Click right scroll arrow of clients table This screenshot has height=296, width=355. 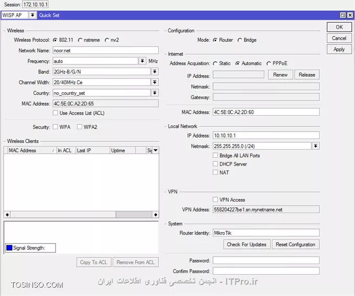point(156,214)
